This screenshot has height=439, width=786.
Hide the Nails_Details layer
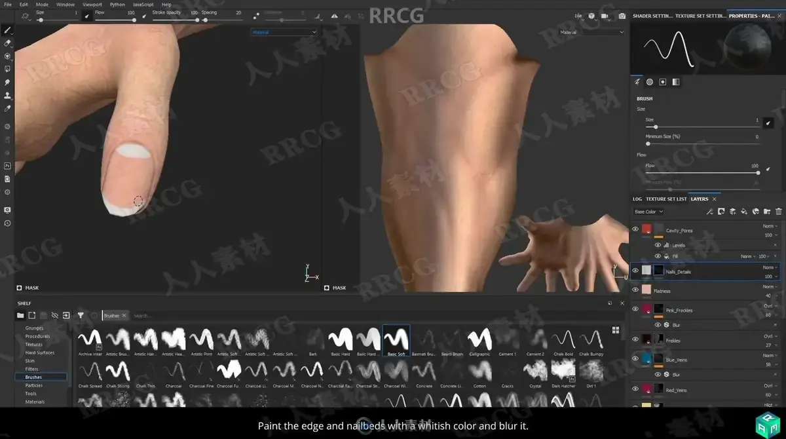tap(635, 270)
